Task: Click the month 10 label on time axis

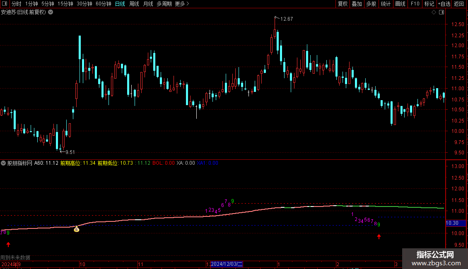Action: point(82,264)
